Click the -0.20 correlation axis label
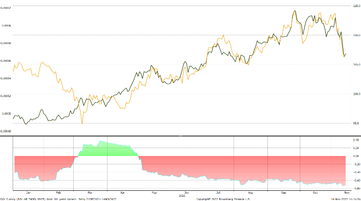The width and height of the screenshot is (361, 201). 356,164
